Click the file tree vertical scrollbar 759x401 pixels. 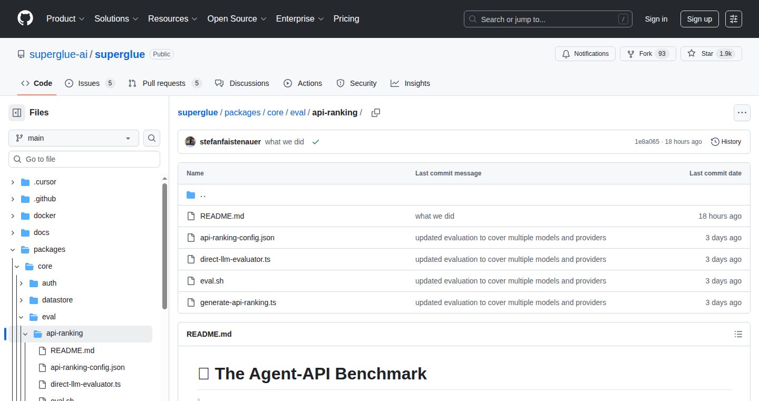point(164,246)
